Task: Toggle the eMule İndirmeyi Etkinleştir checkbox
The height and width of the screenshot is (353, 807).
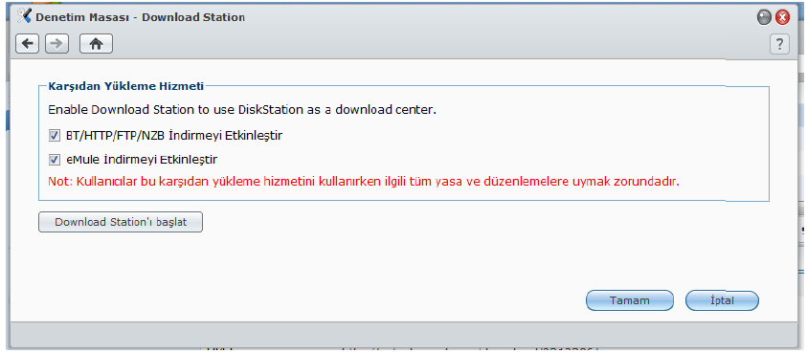Action: (54, 160)
